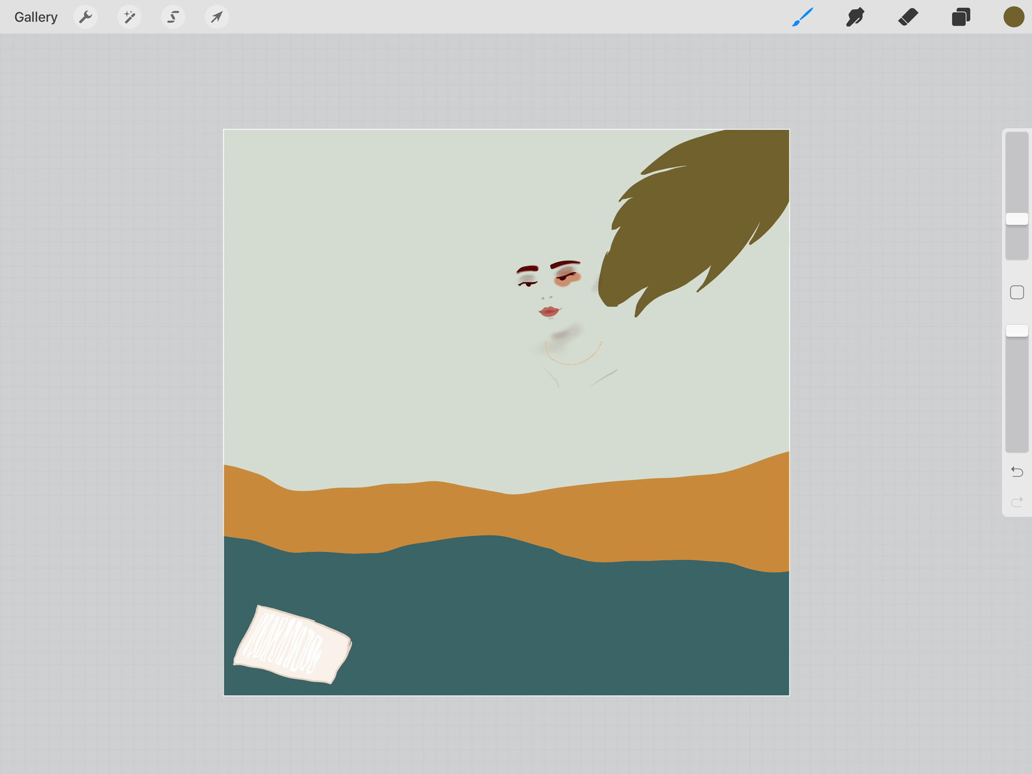Viewport: 1032px width, 774px height.
Task: Activate the Transform arrow tool
Action: point(217,17)
